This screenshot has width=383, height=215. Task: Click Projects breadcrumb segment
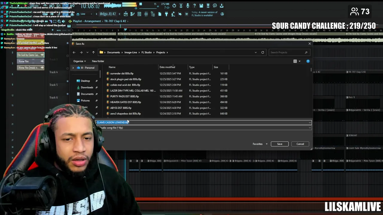[161, 53]
